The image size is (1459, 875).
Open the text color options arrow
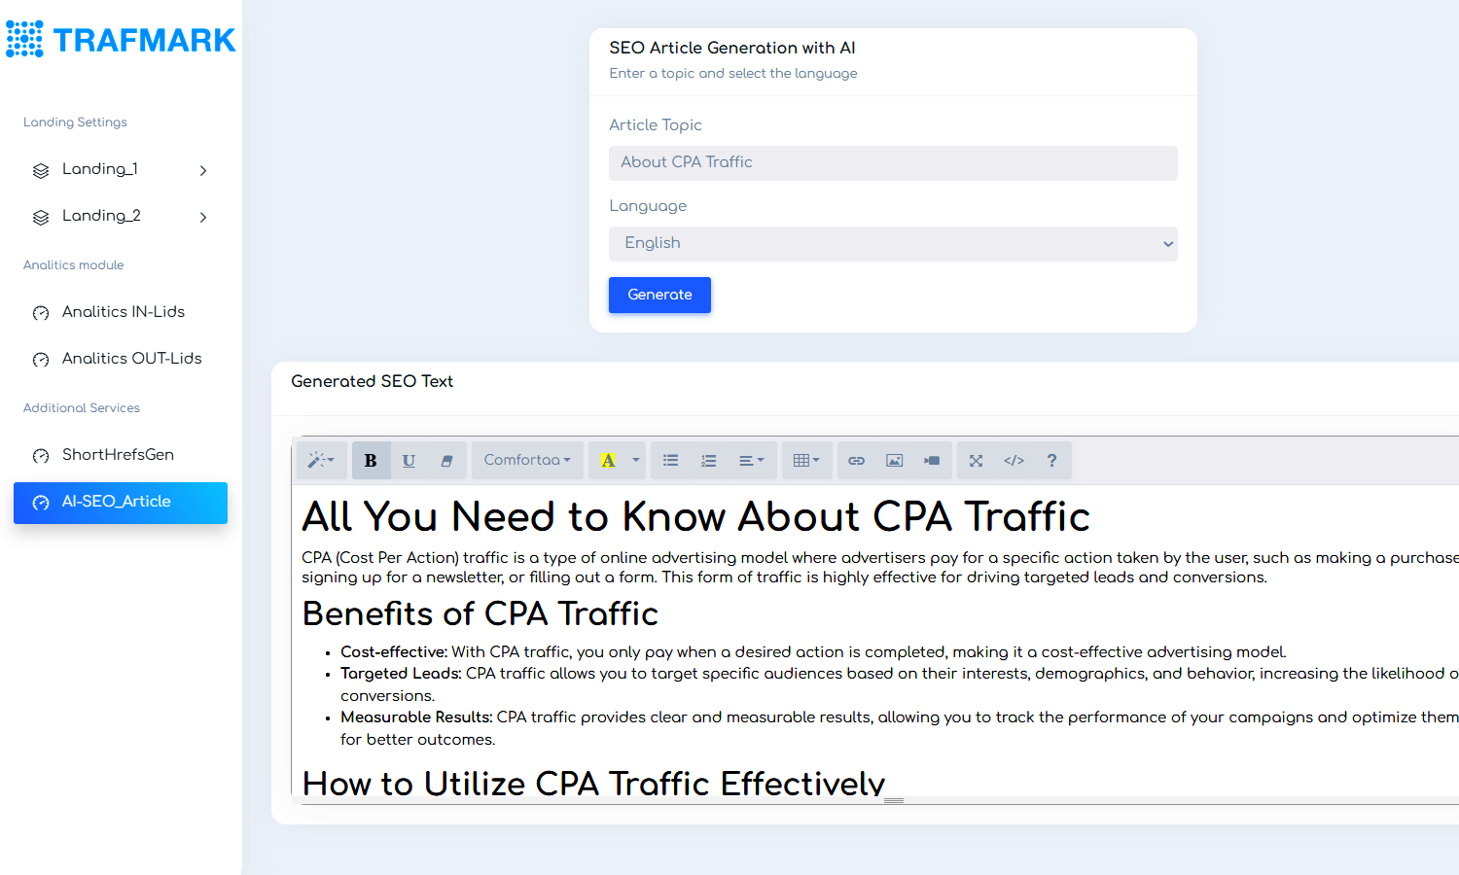(636, 461)
